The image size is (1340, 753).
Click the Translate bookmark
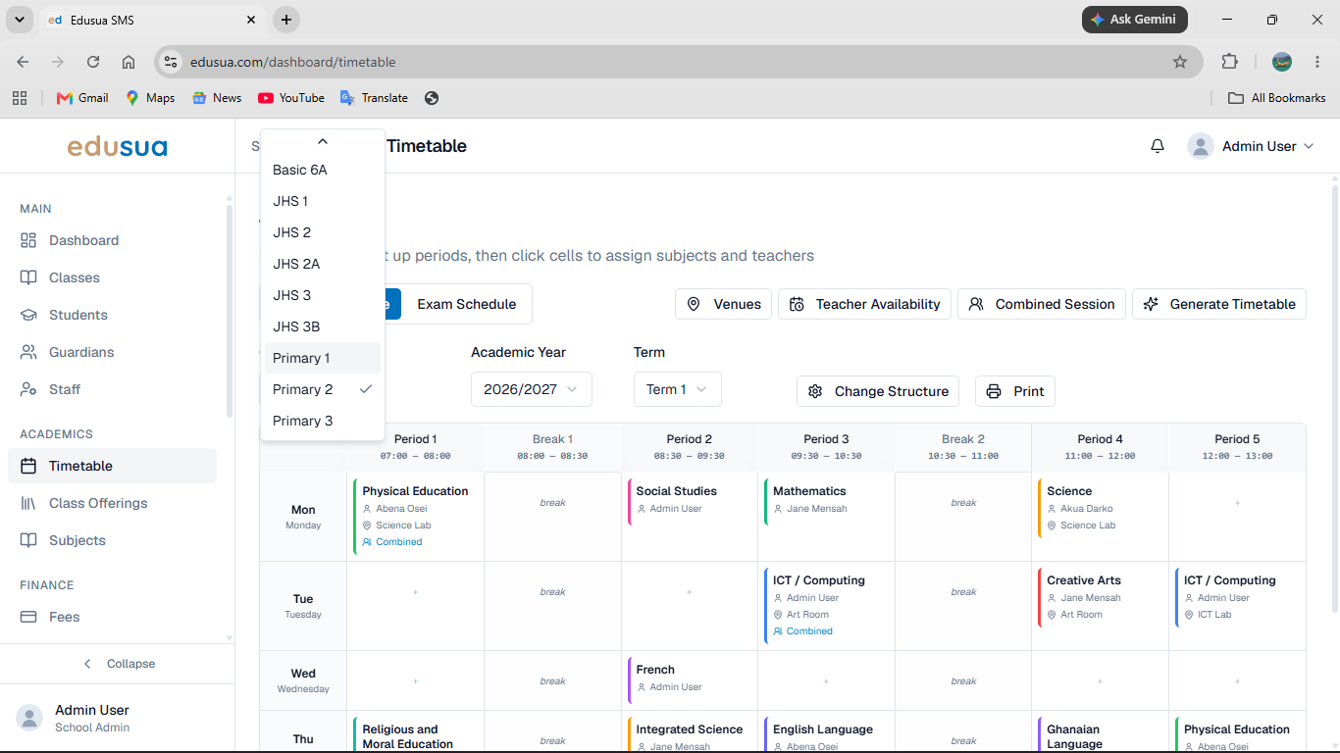point(374,98)
